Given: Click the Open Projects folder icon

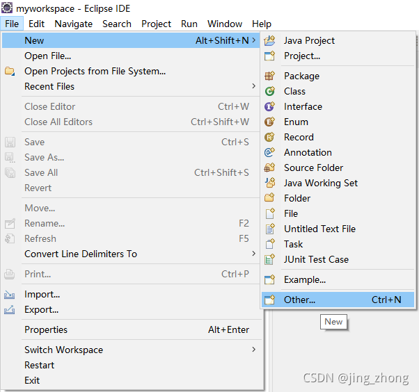Looking at the screenshot, I should (x=10, y=72).
